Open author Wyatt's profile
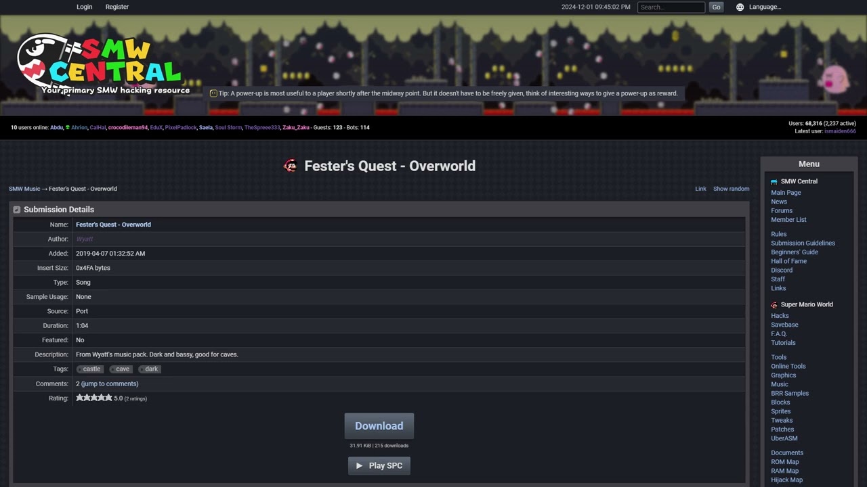Viewport: 867px width, 487px height. pyautogui.click(x=85, y=239)
